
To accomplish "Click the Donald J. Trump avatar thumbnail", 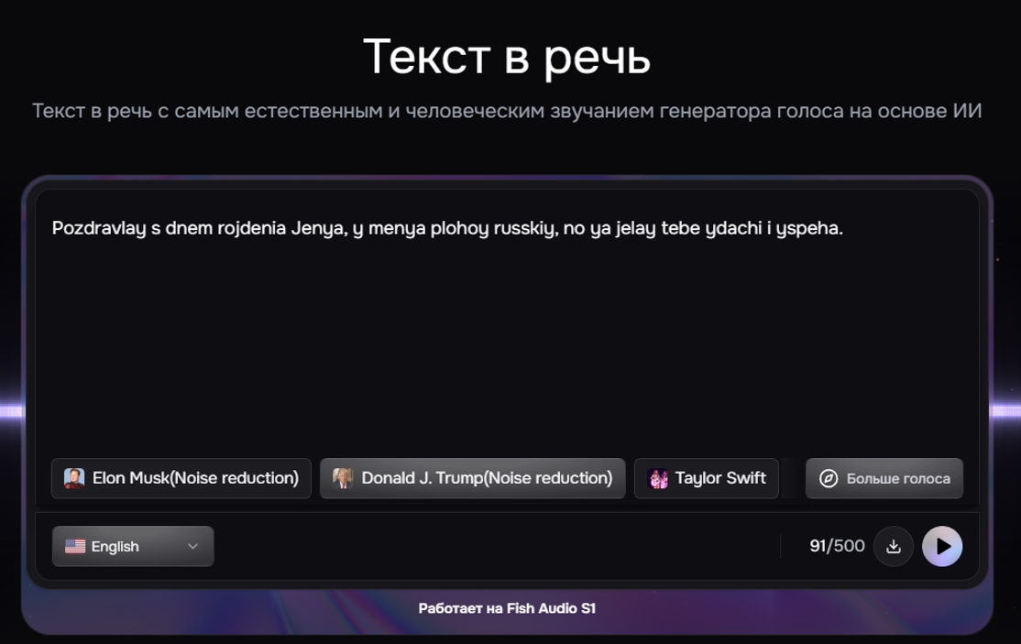I will (343, 478).
